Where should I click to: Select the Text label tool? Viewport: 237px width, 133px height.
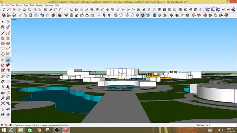coord(8,82)
